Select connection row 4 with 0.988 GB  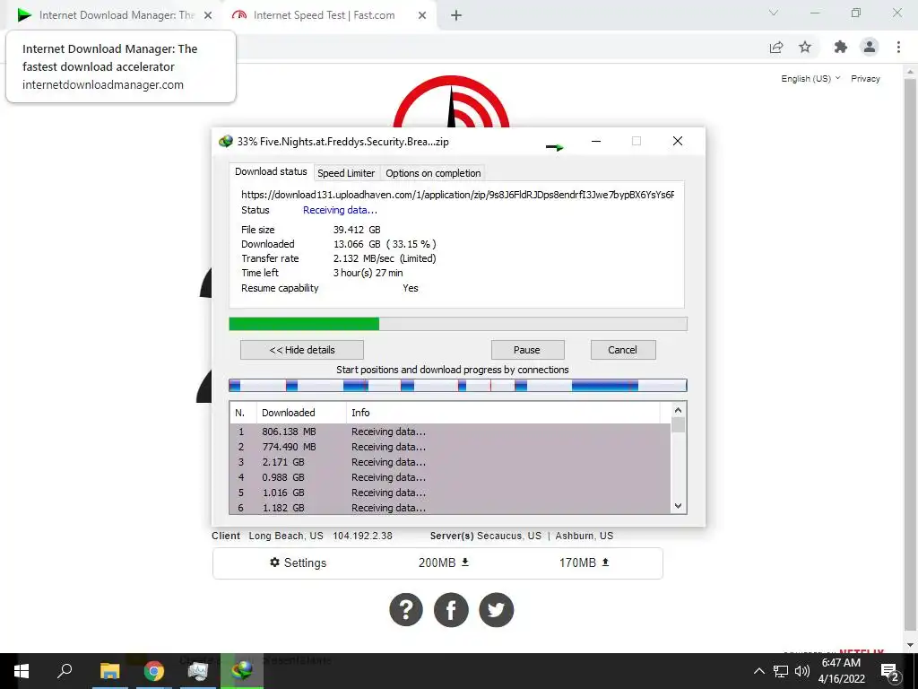[x=450, y=477]
